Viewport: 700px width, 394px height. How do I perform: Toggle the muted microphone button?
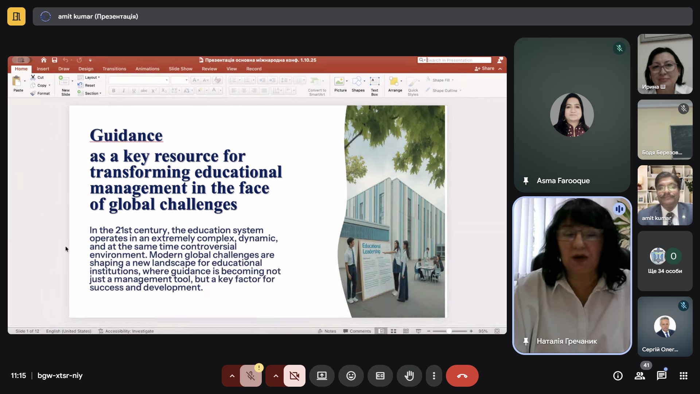point(250,376)
